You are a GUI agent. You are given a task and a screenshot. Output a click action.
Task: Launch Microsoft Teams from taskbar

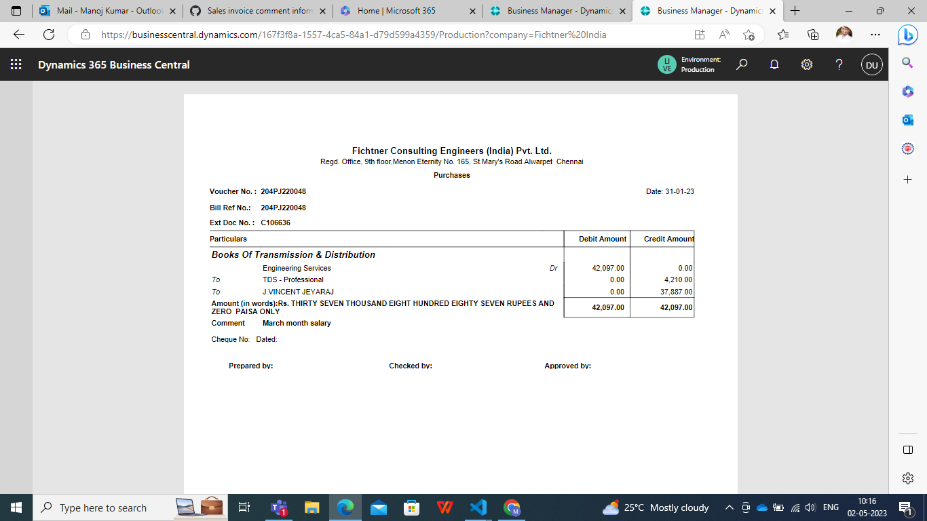279,507
